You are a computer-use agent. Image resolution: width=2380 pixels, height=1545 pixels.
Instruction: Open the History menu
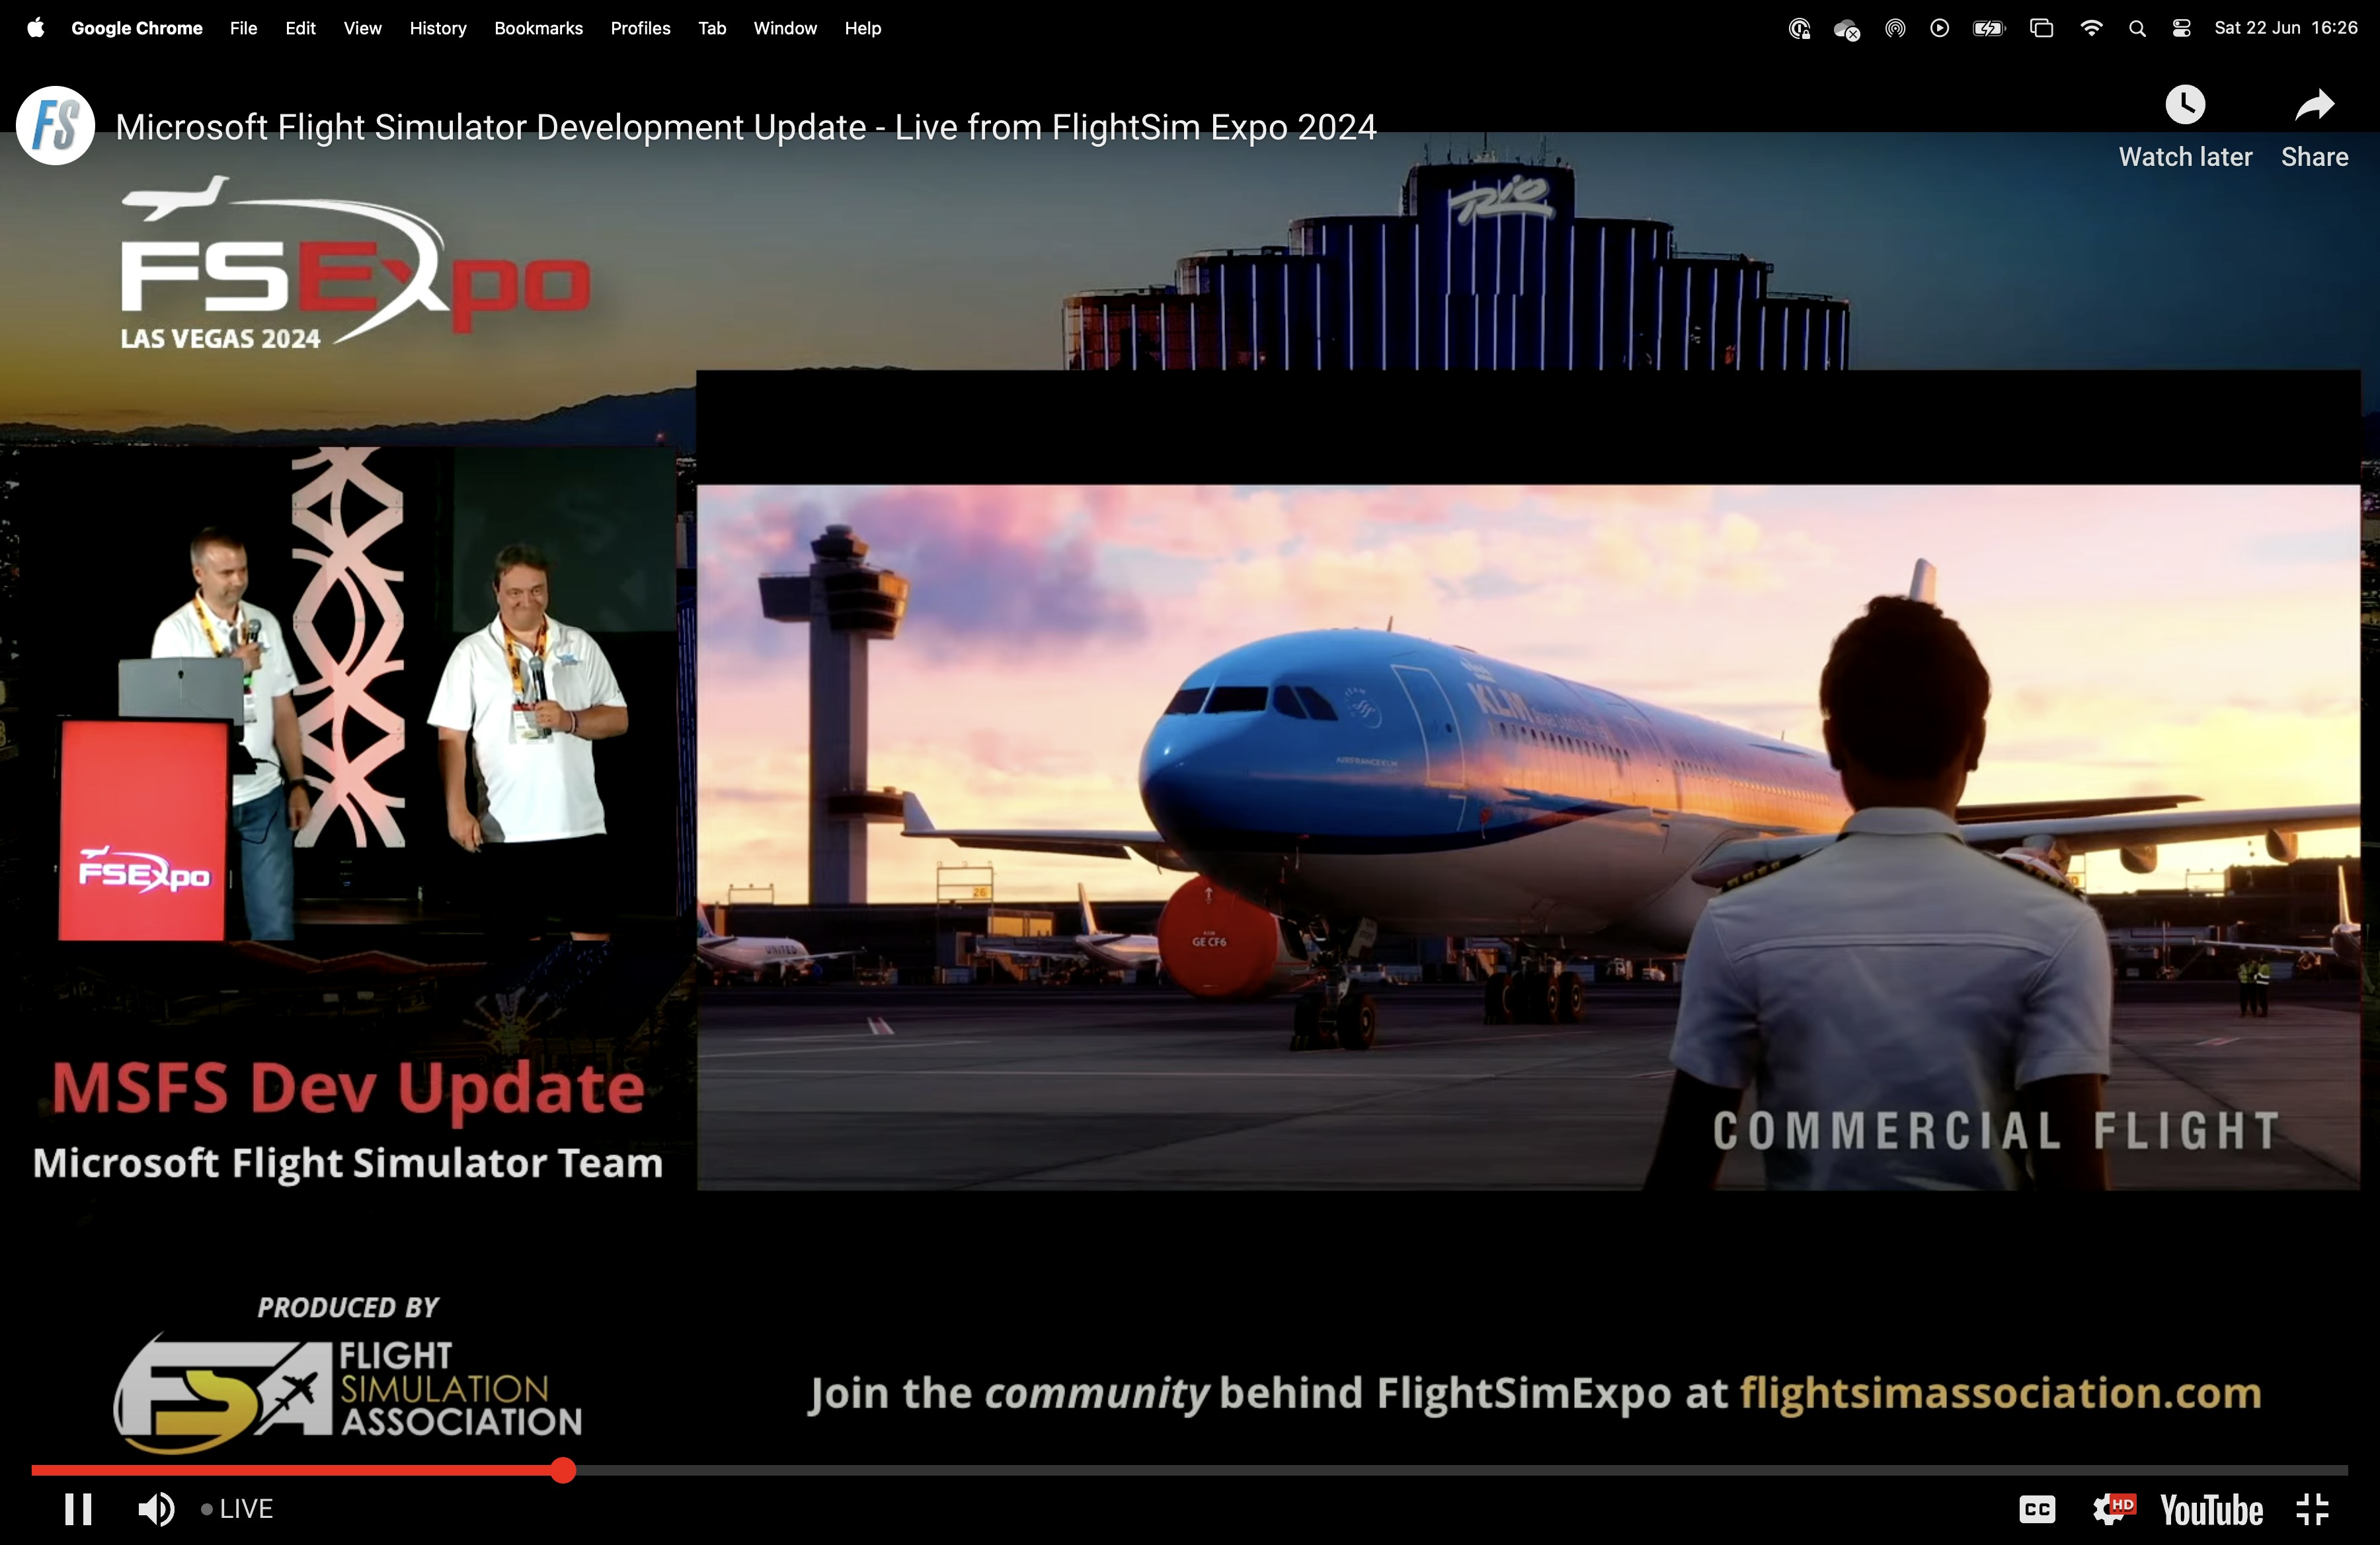click(438, 28)
